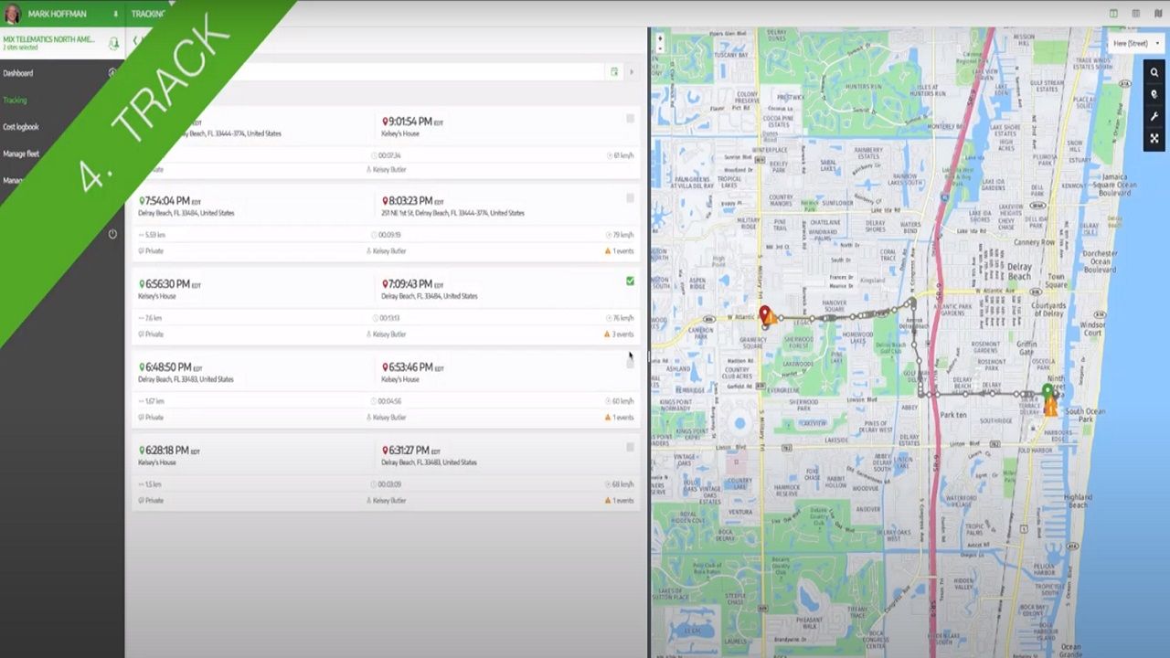Open the map search tool

click(x=1154, y=72)
